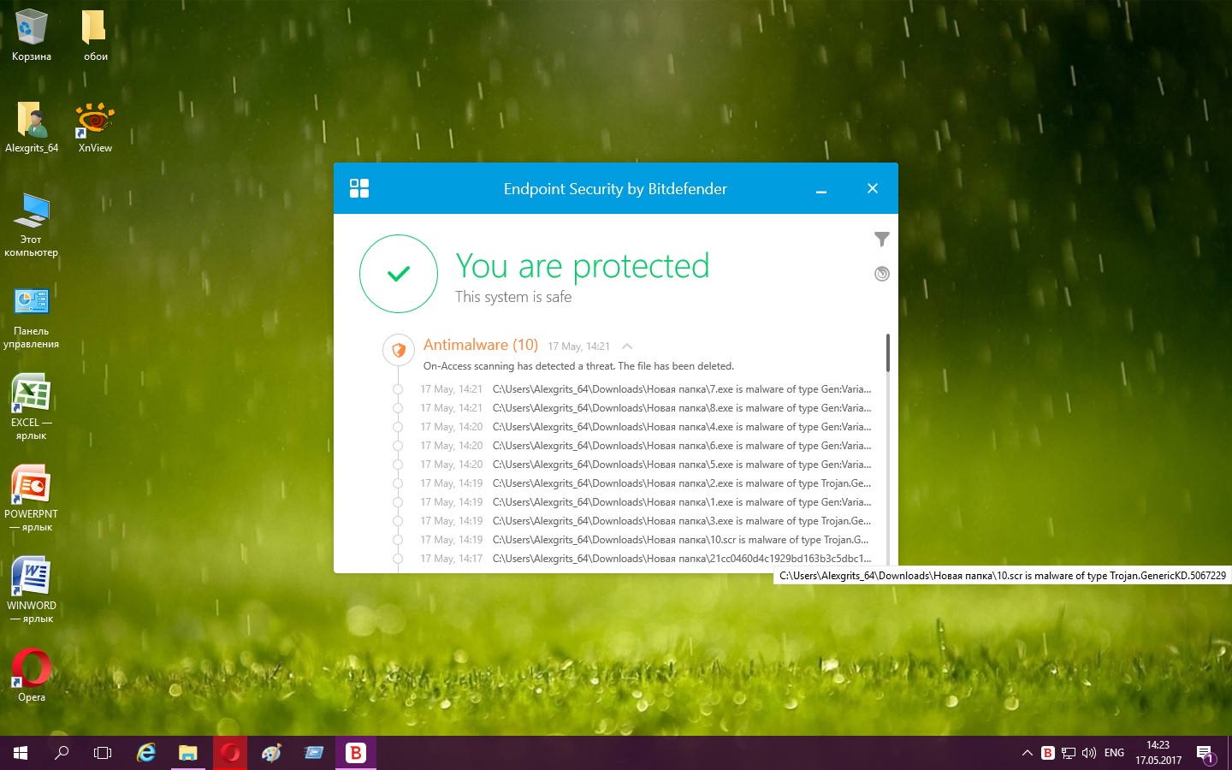Open the Paint app taskbar icon
1232x770 pixels.
coord(272,753)
